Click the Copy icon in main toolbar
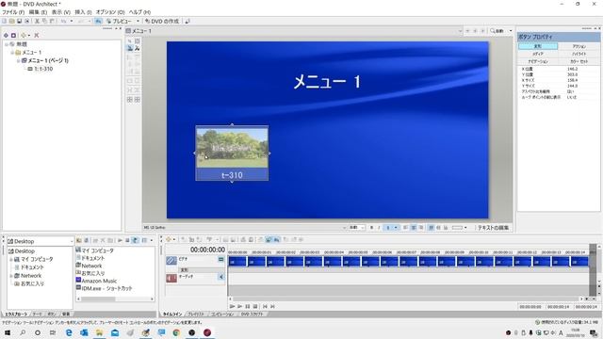The width and height of the screenshot is (603, 339). [44, 21]
